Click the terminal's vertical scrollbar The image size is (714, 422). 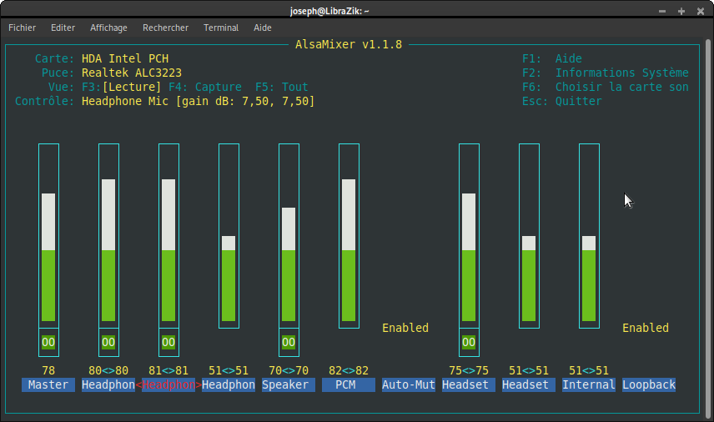pos(708,229)
